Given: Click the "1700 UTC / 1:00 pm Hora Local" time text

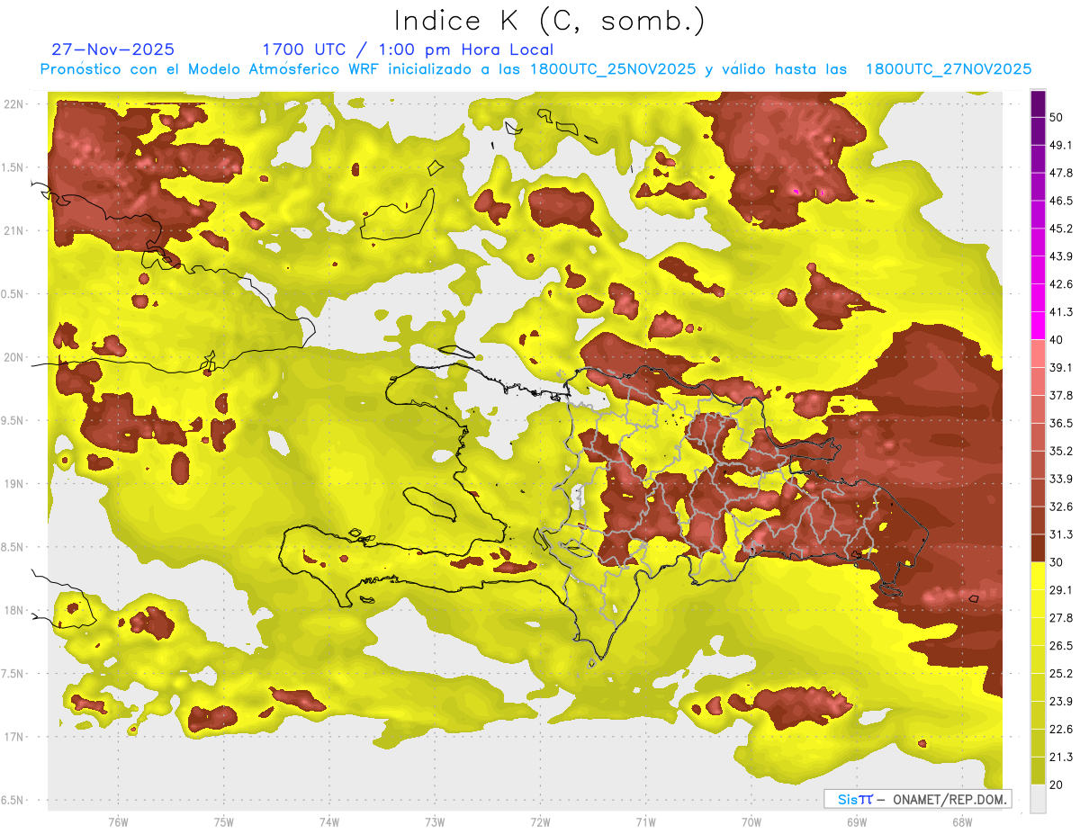Looking at the screenshot, I should coord(408,49).
